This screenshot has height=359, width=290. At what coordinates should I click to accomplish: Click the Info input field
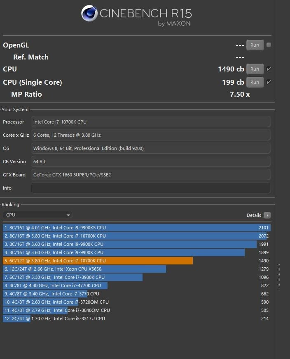point(151,188)
